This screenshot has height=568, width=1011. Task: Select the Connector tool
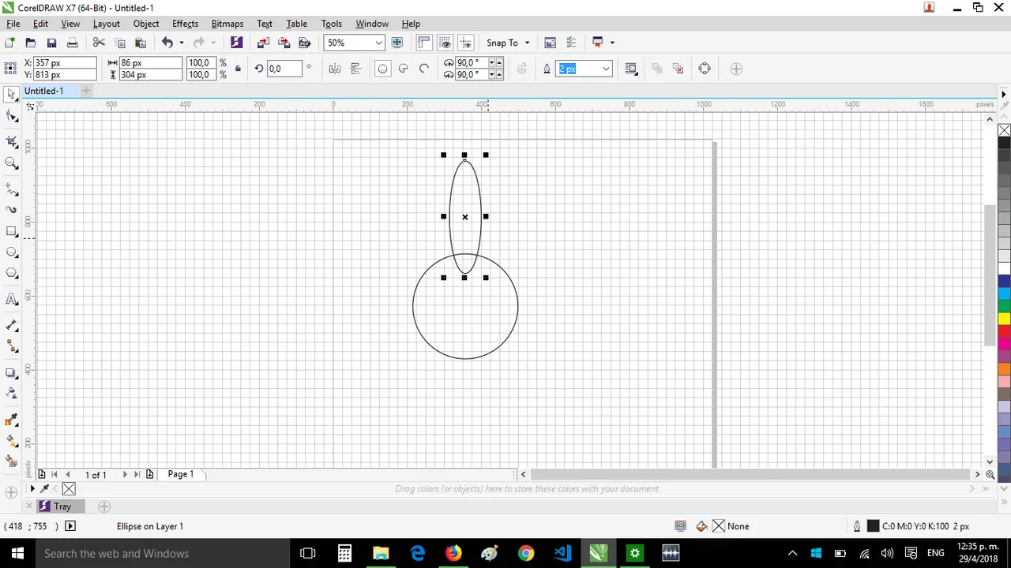pyautogui.click(x=12, y=346)
